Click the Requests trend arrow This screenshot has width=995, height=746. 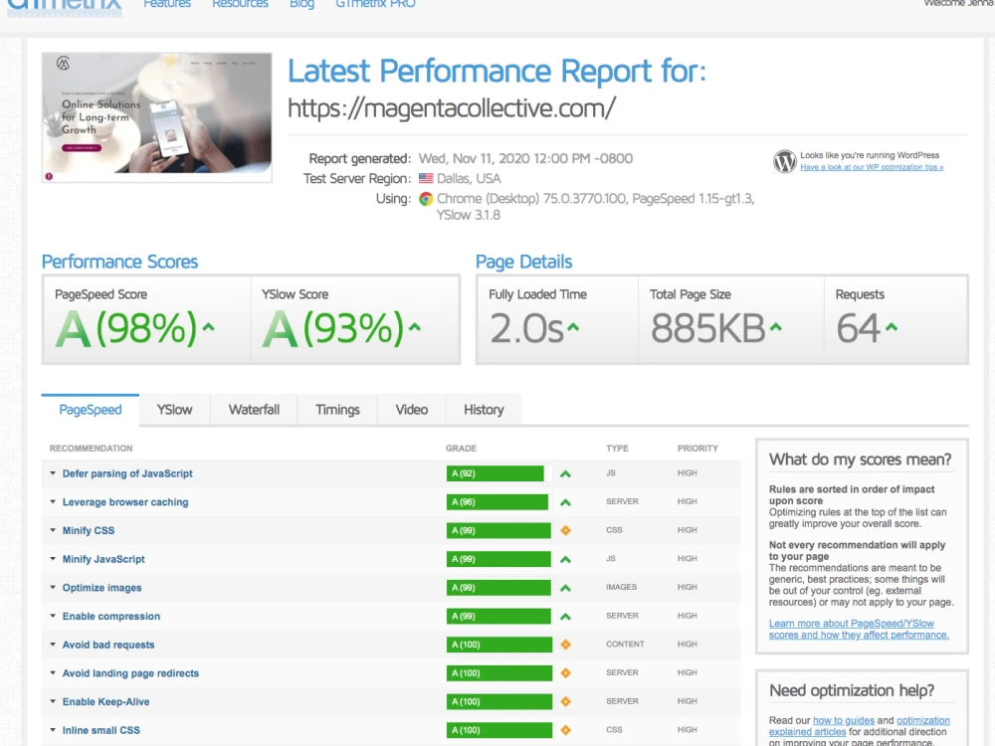(x=892, y=327)
